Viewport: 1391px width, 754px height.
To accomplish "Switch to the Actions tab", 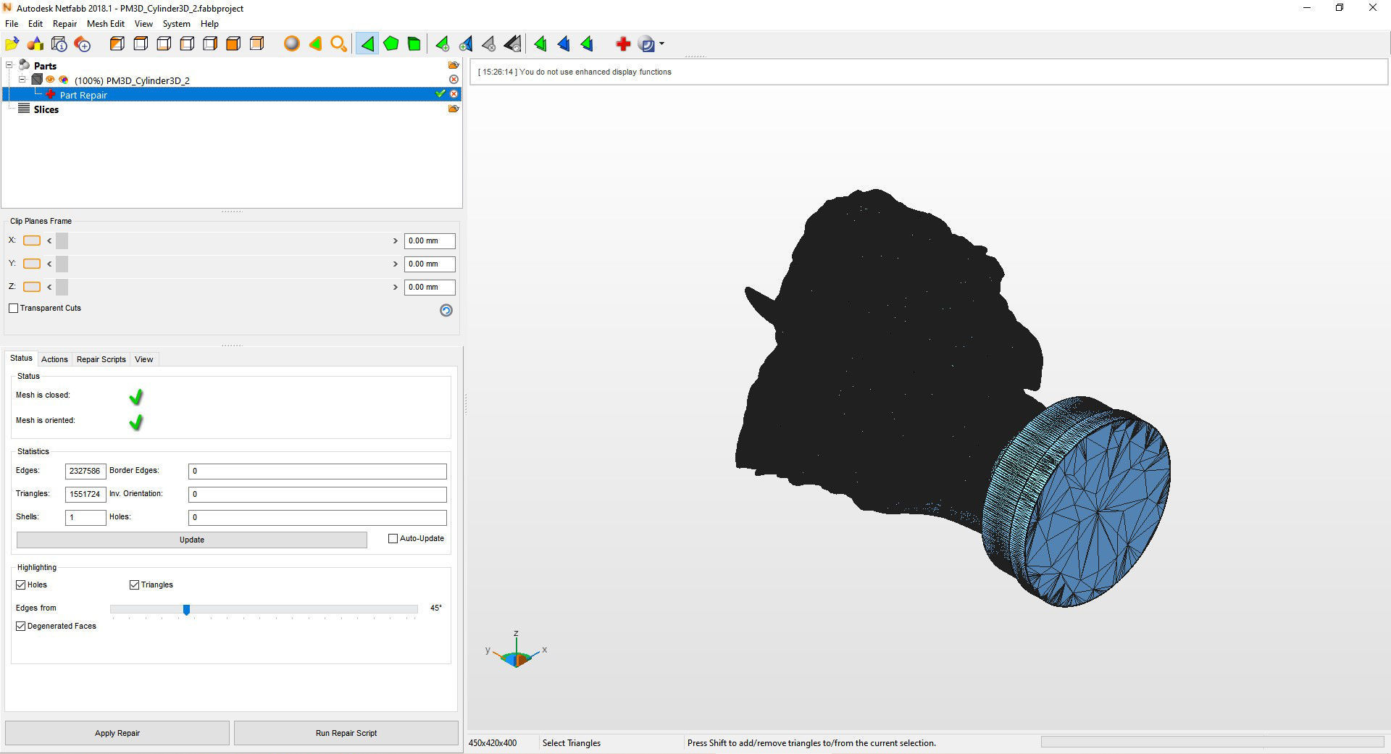I will (x=54, y=359).
